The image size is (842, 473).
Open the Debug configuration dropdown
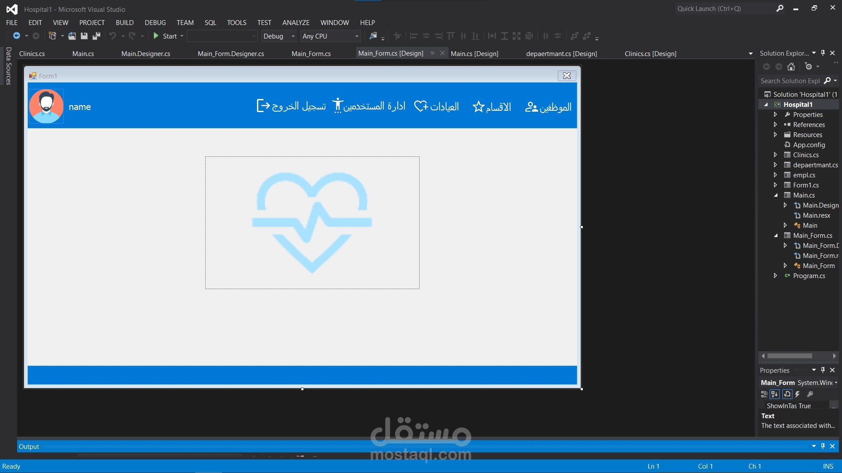(x=293, y=36)
